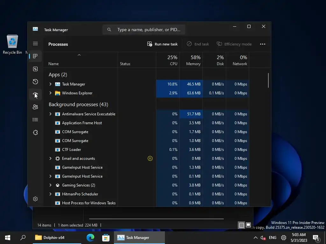
Task: Click the Task Manager title bar app icon
Action: (35, 29)
